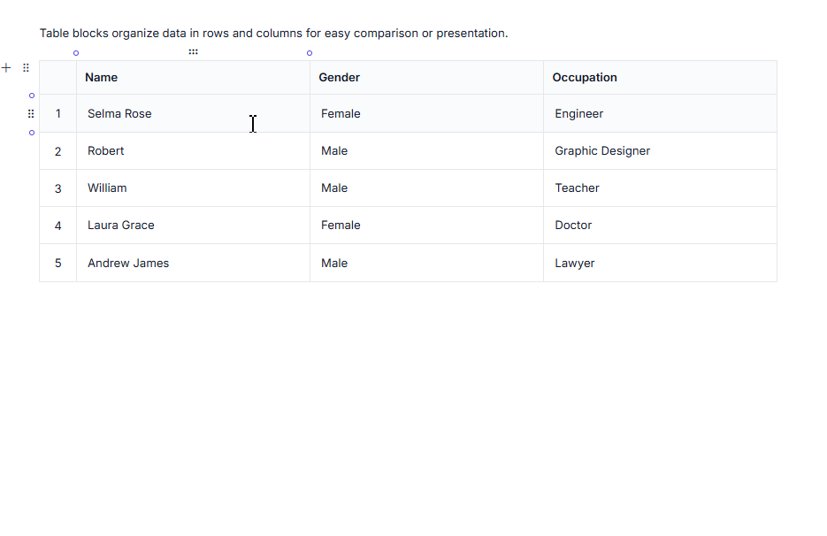This screenshot has width=827, height=536.
Task: Click the William name cell
Action: pos(193,188)
